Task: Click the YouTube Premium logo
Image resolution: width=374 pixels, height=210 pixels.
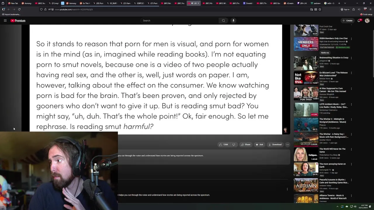Action: (x=18, y=21)
